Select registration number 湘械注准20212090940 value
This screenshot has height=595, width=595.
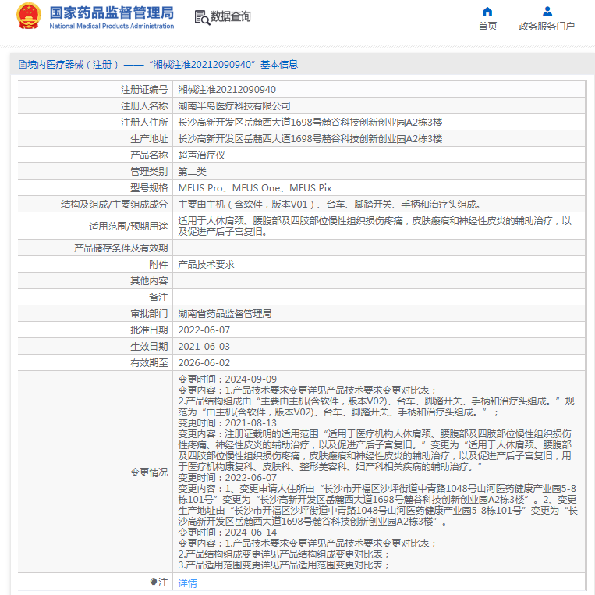pyautogui.click(x=227, y=90)
